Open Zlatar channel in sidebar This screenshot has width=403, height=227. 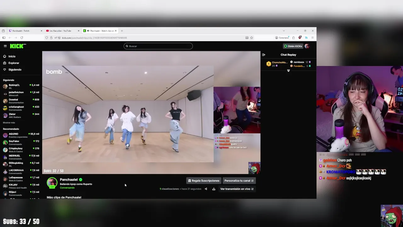(21, 115)
